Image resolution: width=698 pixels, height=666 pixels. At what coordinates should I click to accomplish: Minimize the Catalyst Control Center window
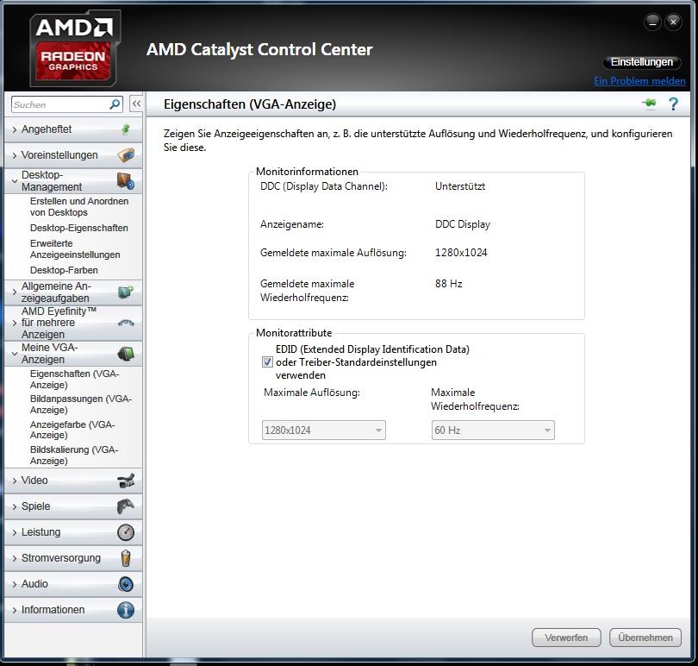[x=652, y=22]
